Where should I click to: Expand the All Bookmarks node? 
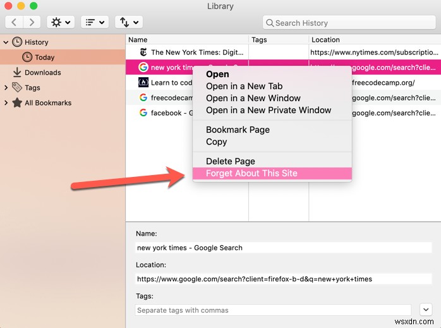pos(6,102)
